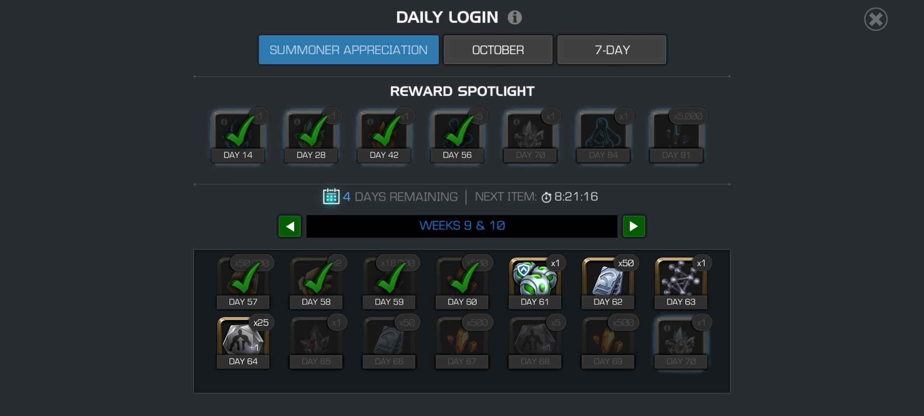Image resolution: width=924 pixels, height=416 pixels.
Task: Tap the Day 62 x50 shard reward
Action: [608, 282]
